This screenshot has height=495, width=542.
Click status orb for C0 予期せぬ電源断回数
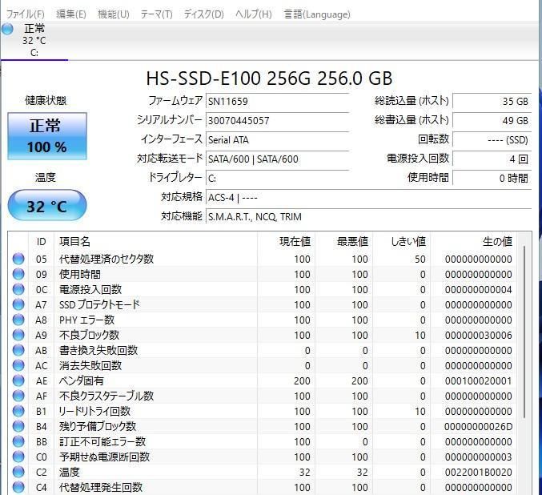pyautogui.click(x=18, y=457)
